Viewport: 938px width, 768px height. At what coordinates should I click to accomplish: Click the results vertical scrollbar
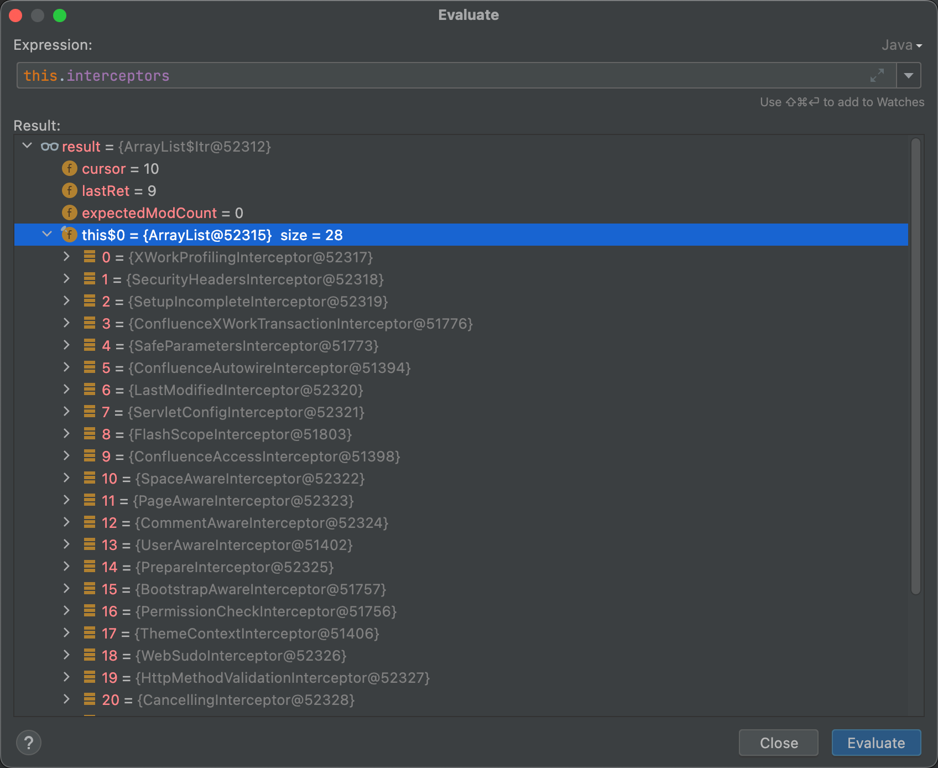click(916, 366)
